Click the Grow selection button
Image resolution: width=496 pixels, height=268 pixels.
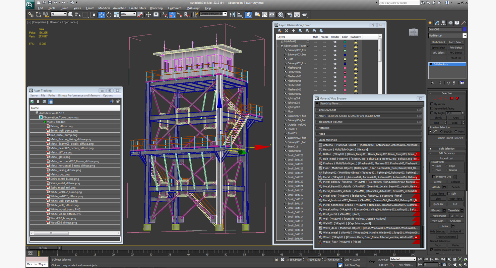tap(456, 118)
